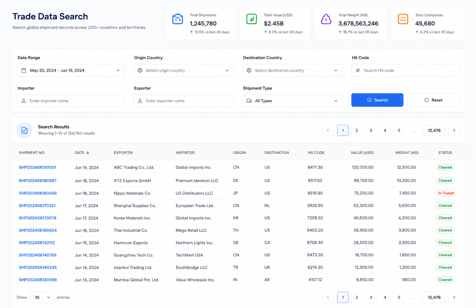Go to page 2 in bottom pagination
The image size is (476, 308).
coord(357,297)
